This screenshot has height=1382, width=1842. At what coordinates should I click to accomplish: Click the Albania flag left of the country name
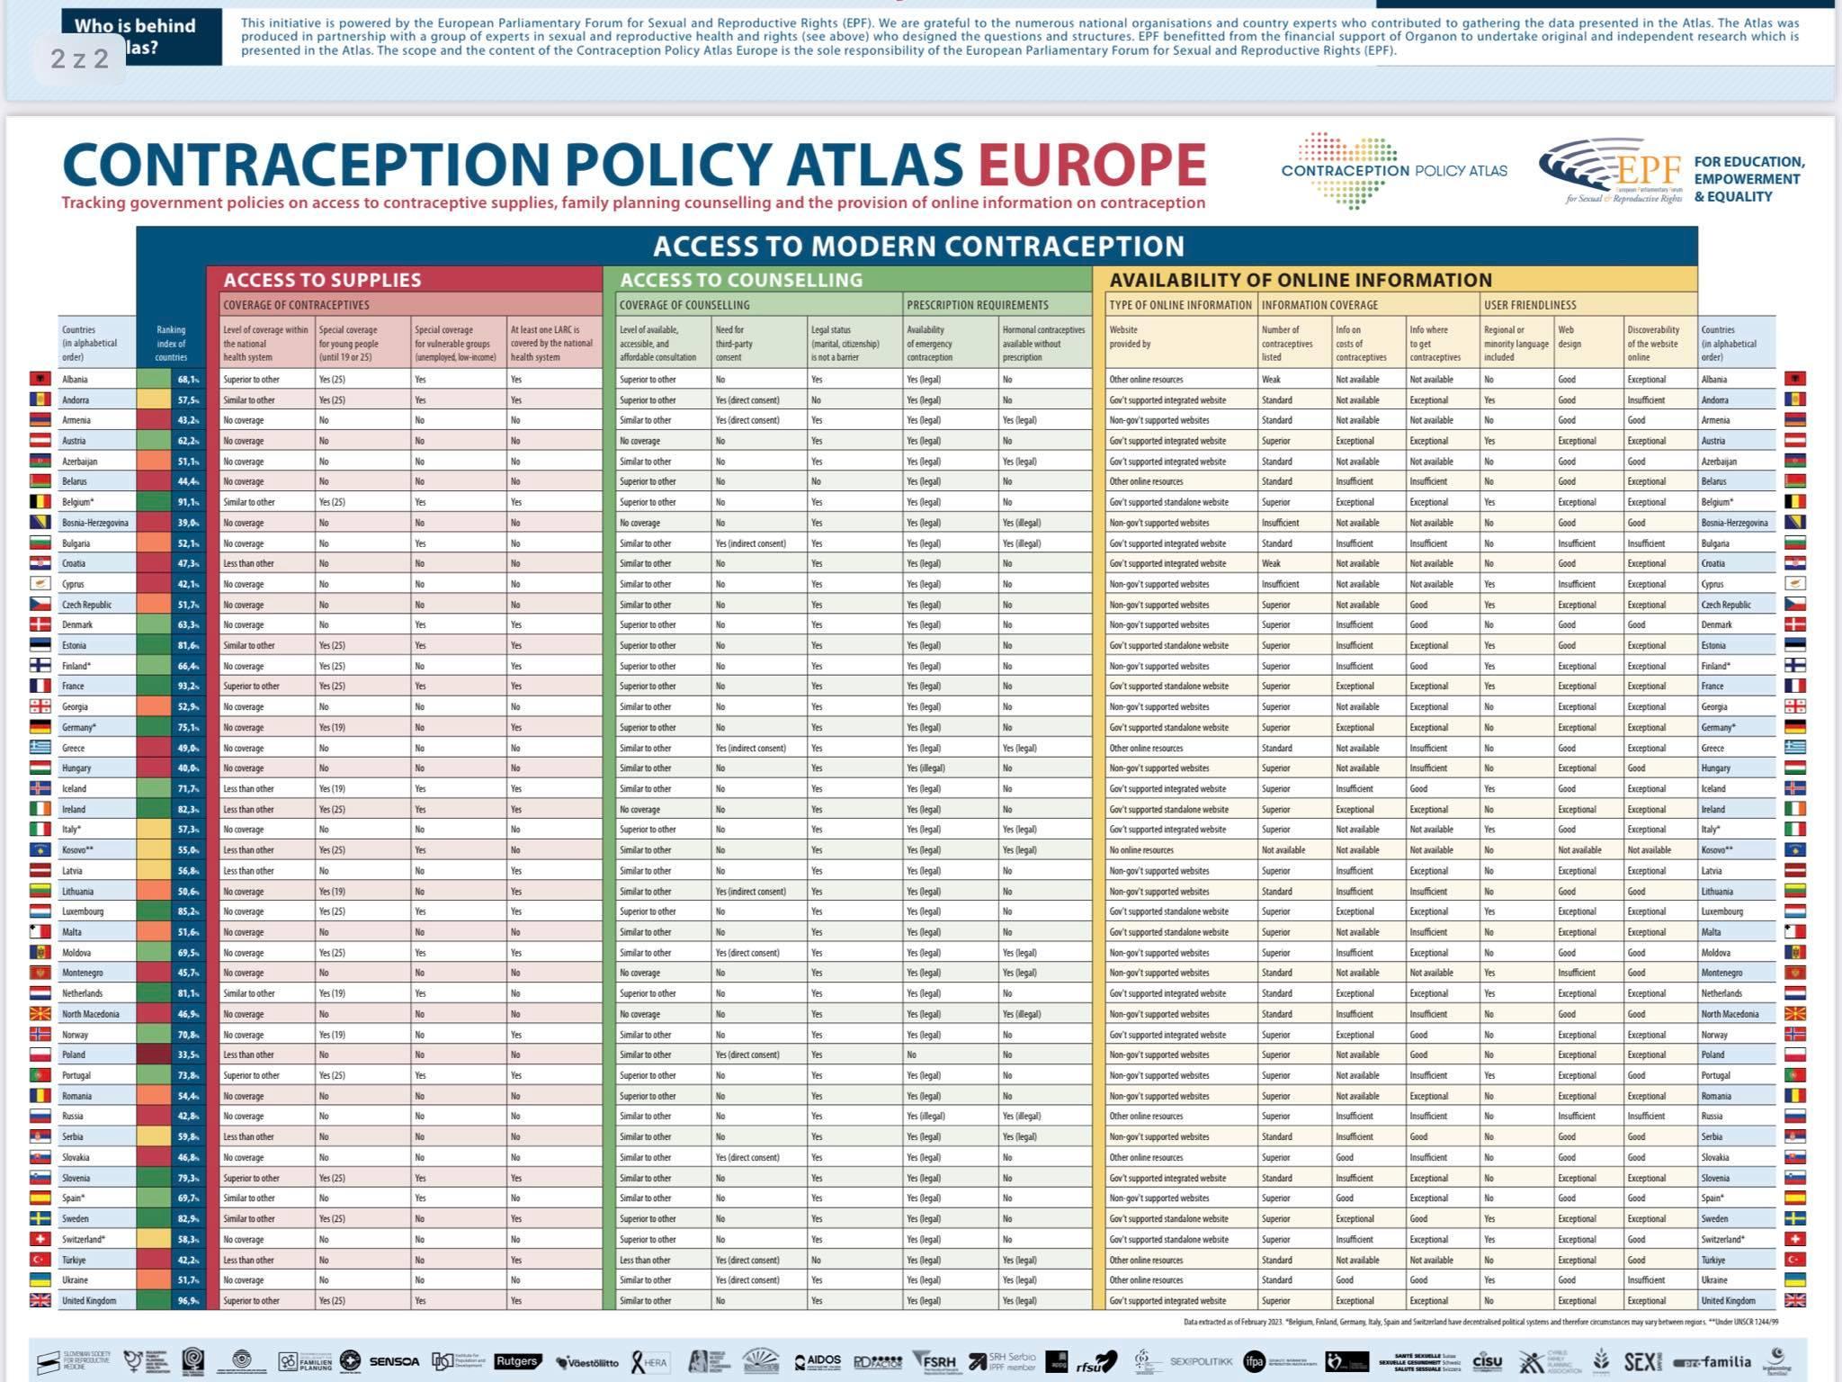[40, 379]
